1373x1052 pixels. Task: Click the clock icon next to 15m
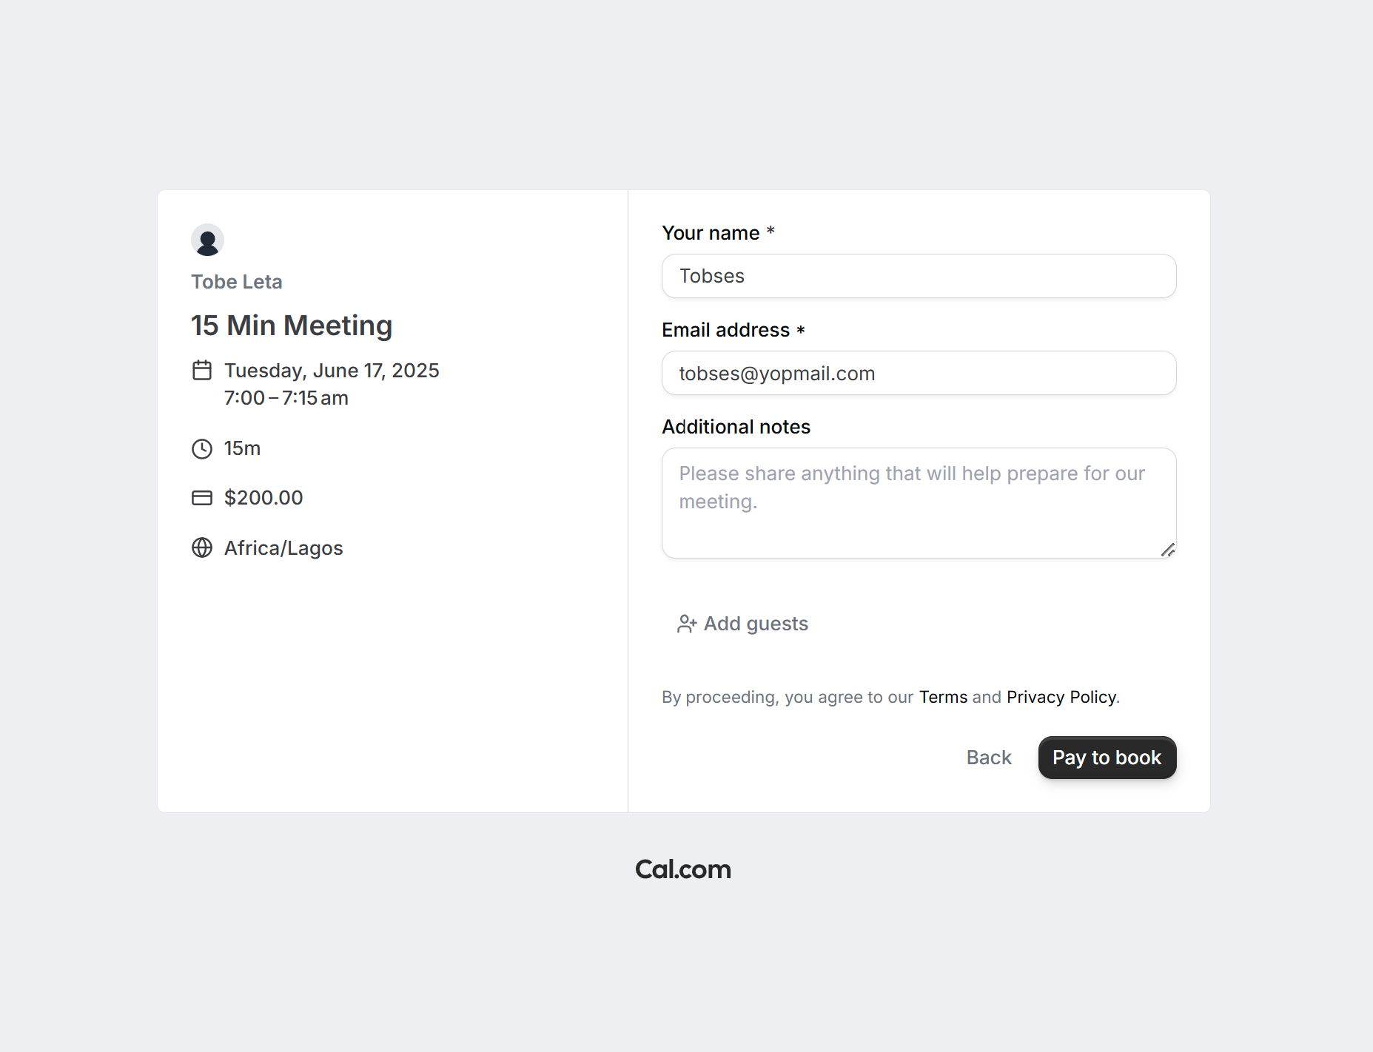202,449
